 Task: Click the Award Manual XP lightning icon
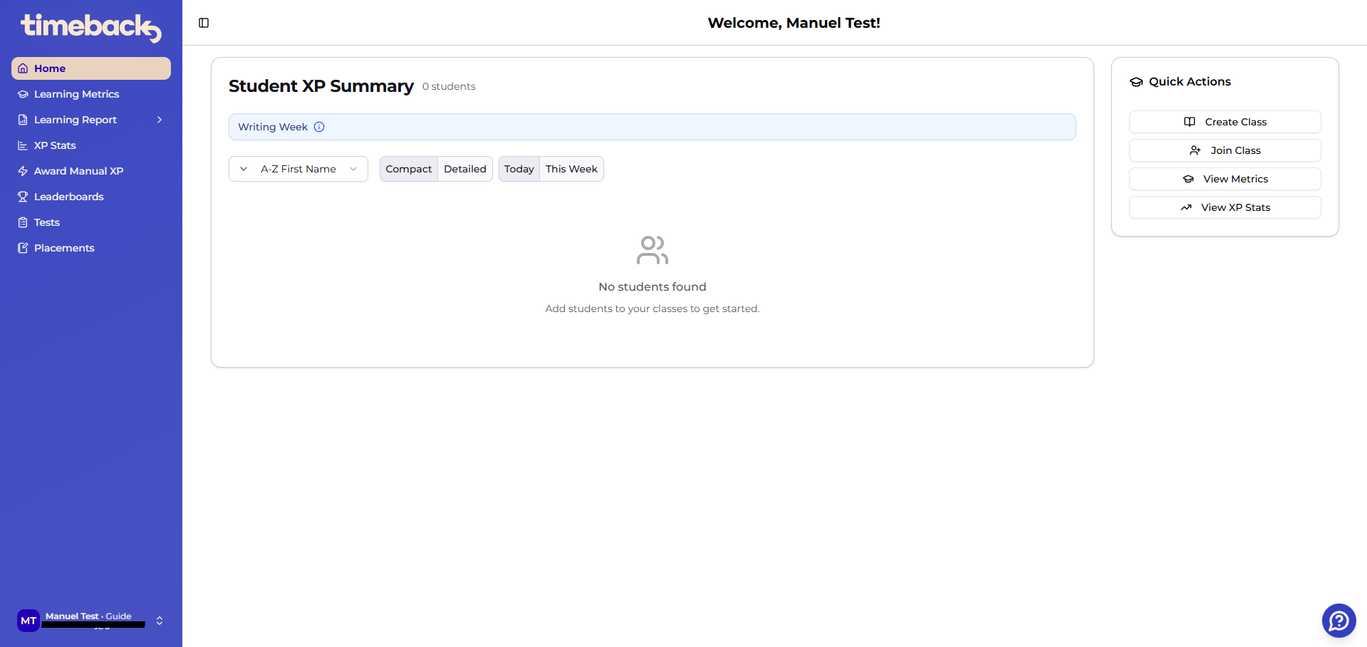(23, 170)
